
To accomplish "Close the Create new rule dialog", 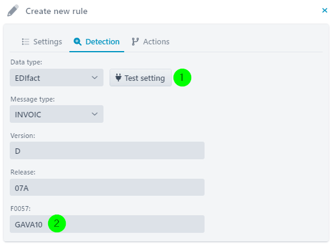I will [x=324, y=10].
